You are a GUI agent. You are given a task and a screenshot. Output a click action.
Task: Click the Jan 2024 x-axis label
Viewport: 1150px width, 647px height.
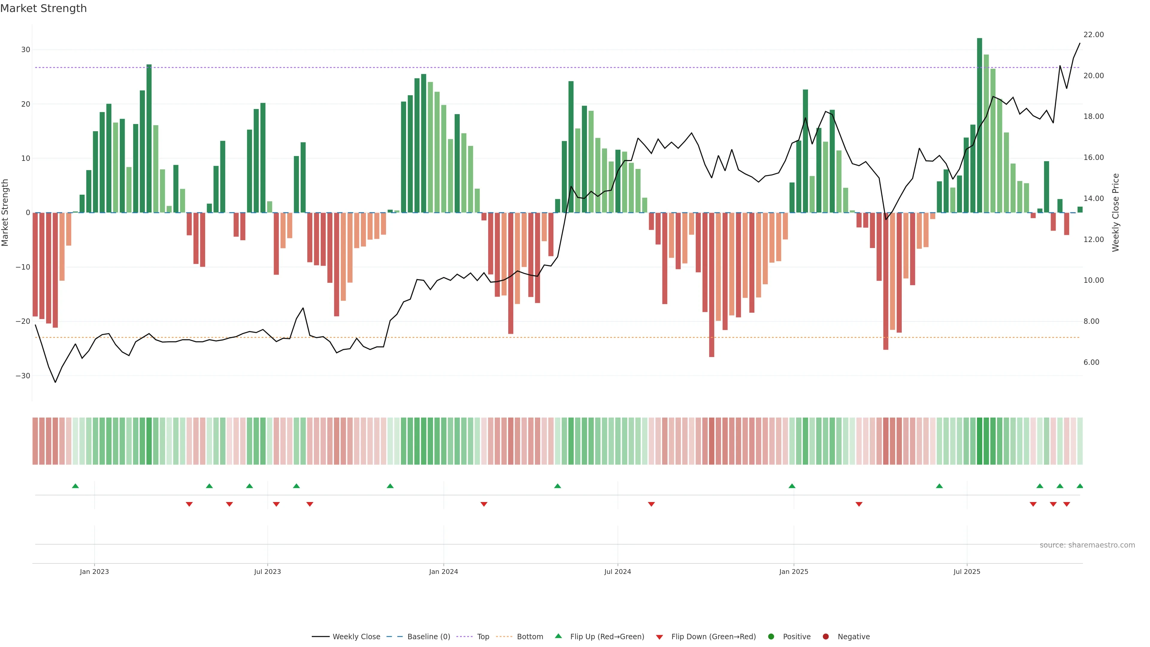click(x=443, y=572)
